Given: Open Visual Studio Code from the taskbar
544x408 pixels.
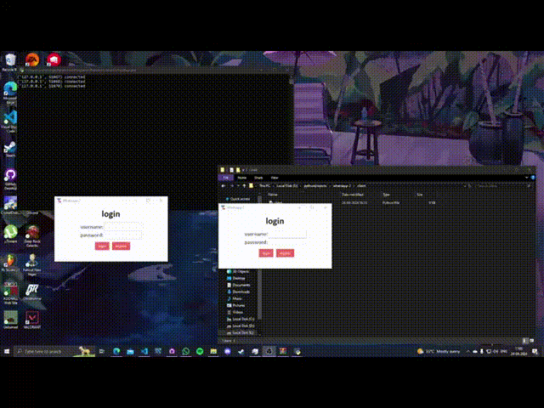Looking at the screenshot, I should click(144, 351).
